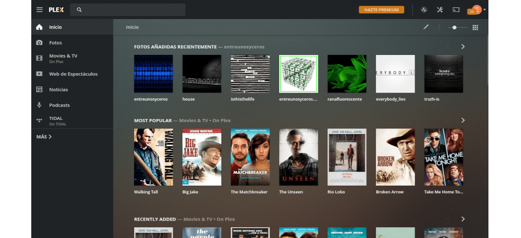Open Web de Espectáculos sidebar item
This screenshot has width=521, height=238.
pyautogui.click(x=73, y=74)
